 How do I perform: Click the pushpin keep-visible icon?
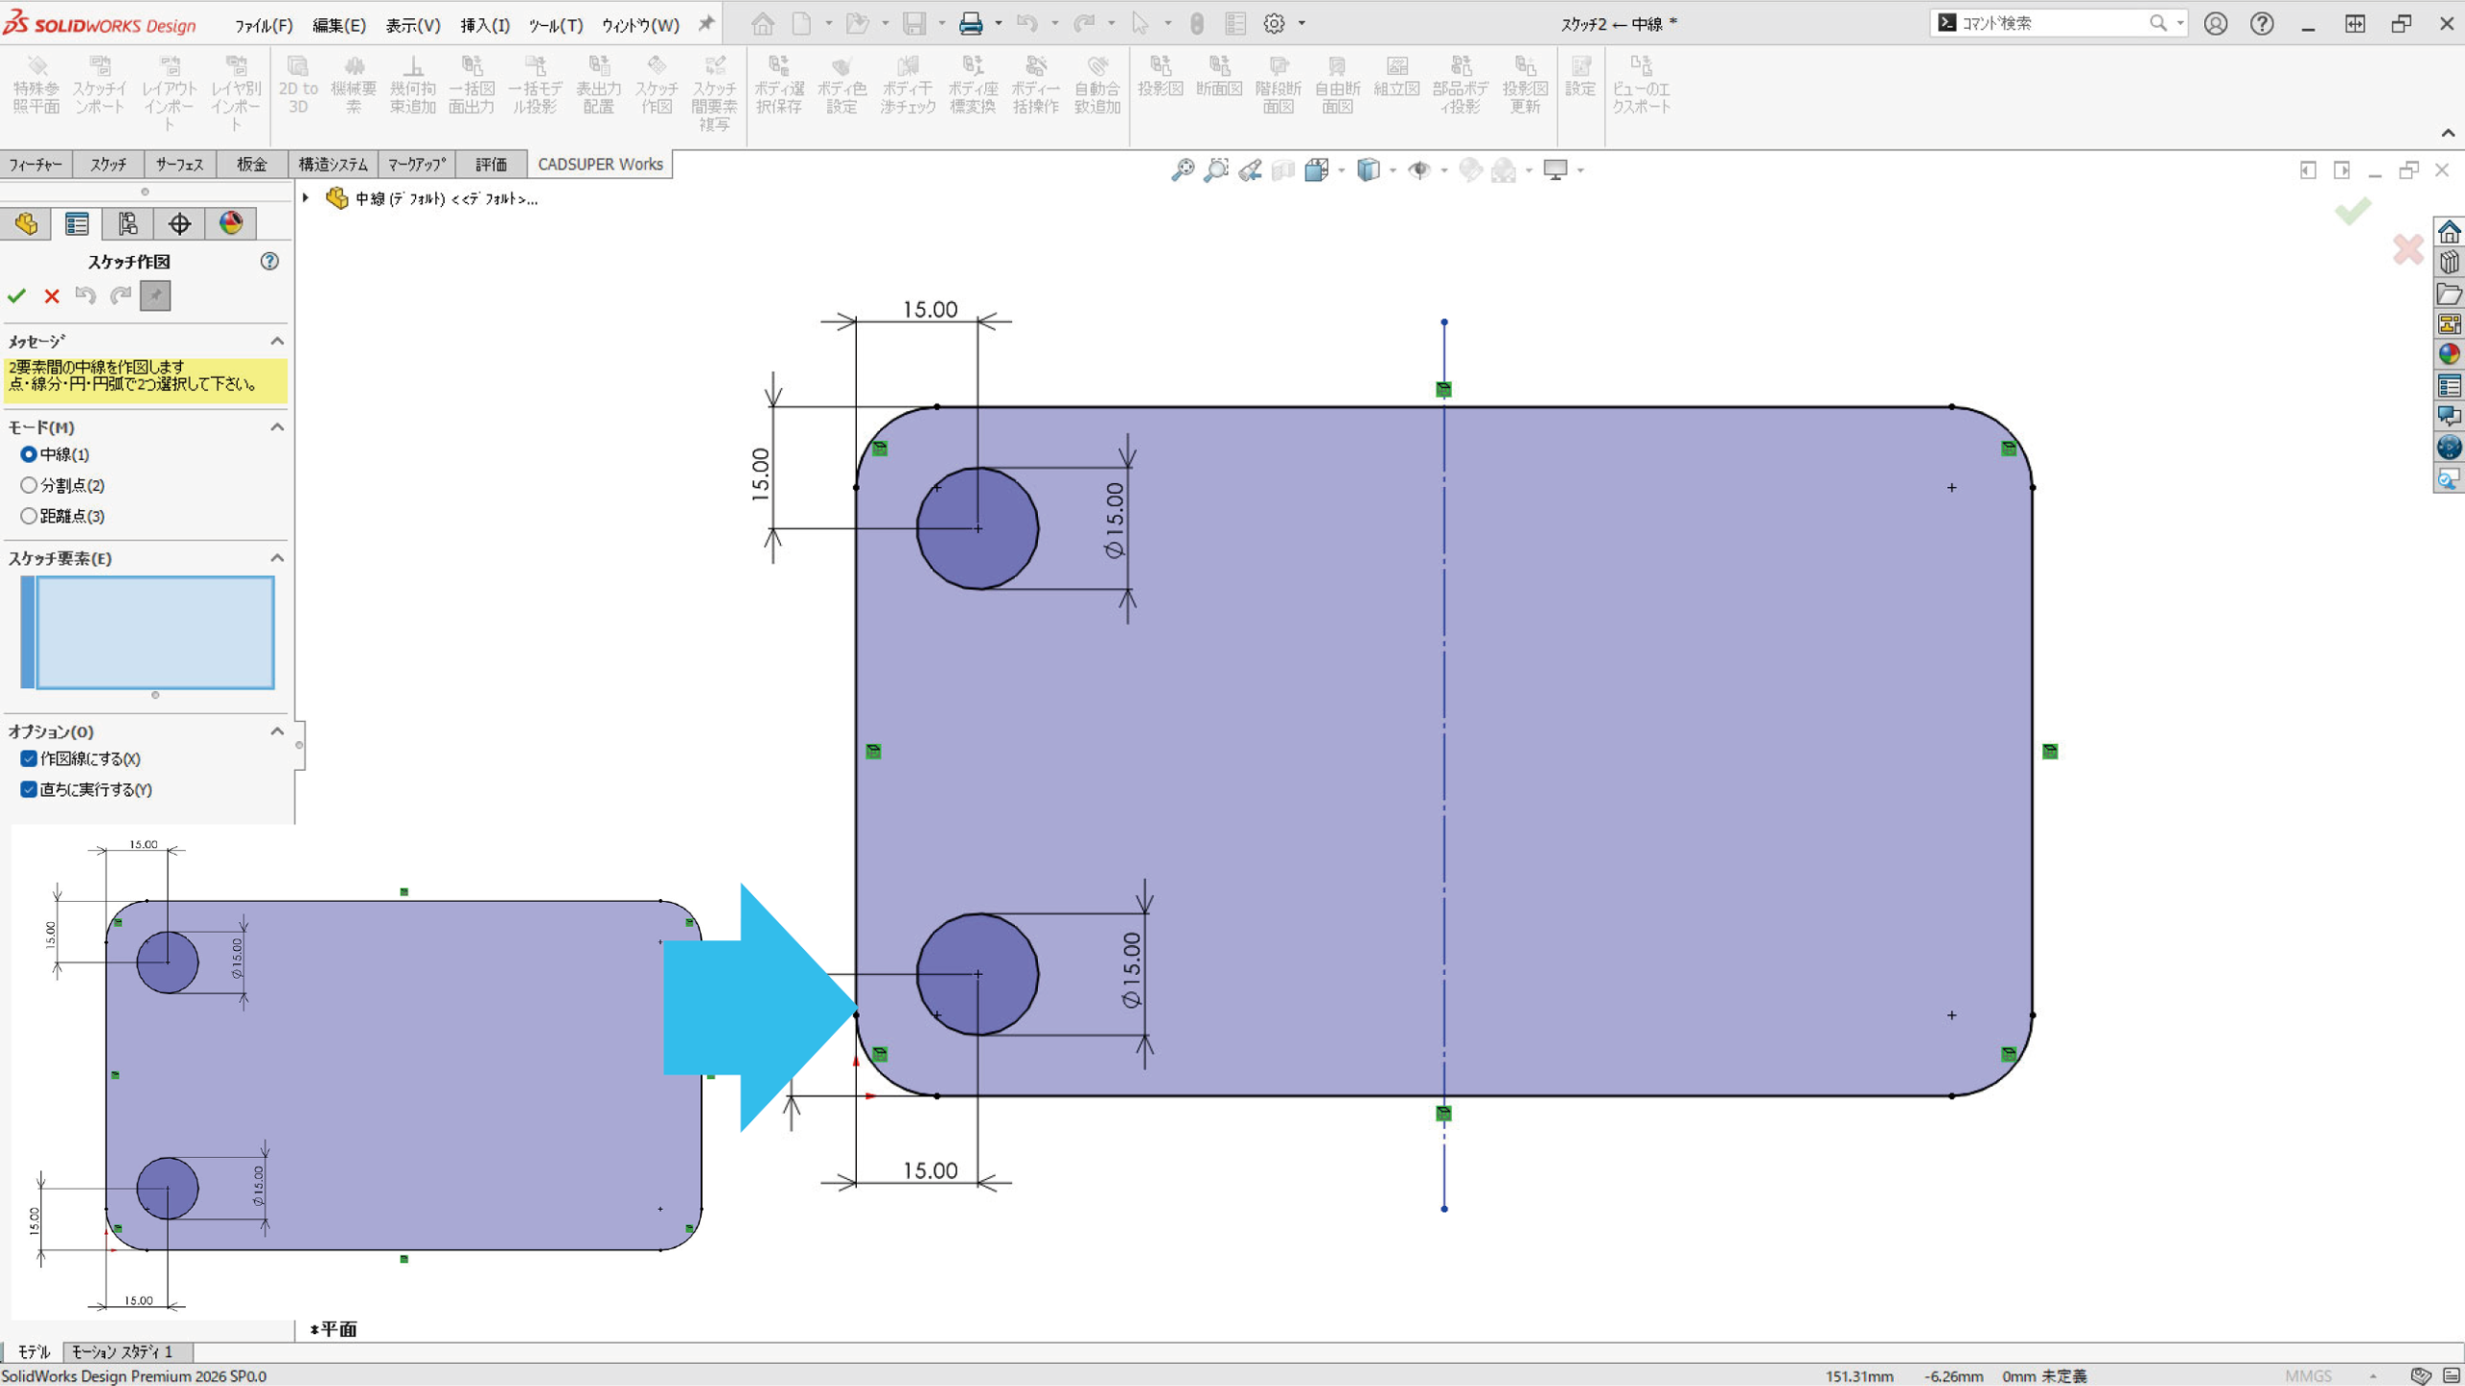coord(155,295)
